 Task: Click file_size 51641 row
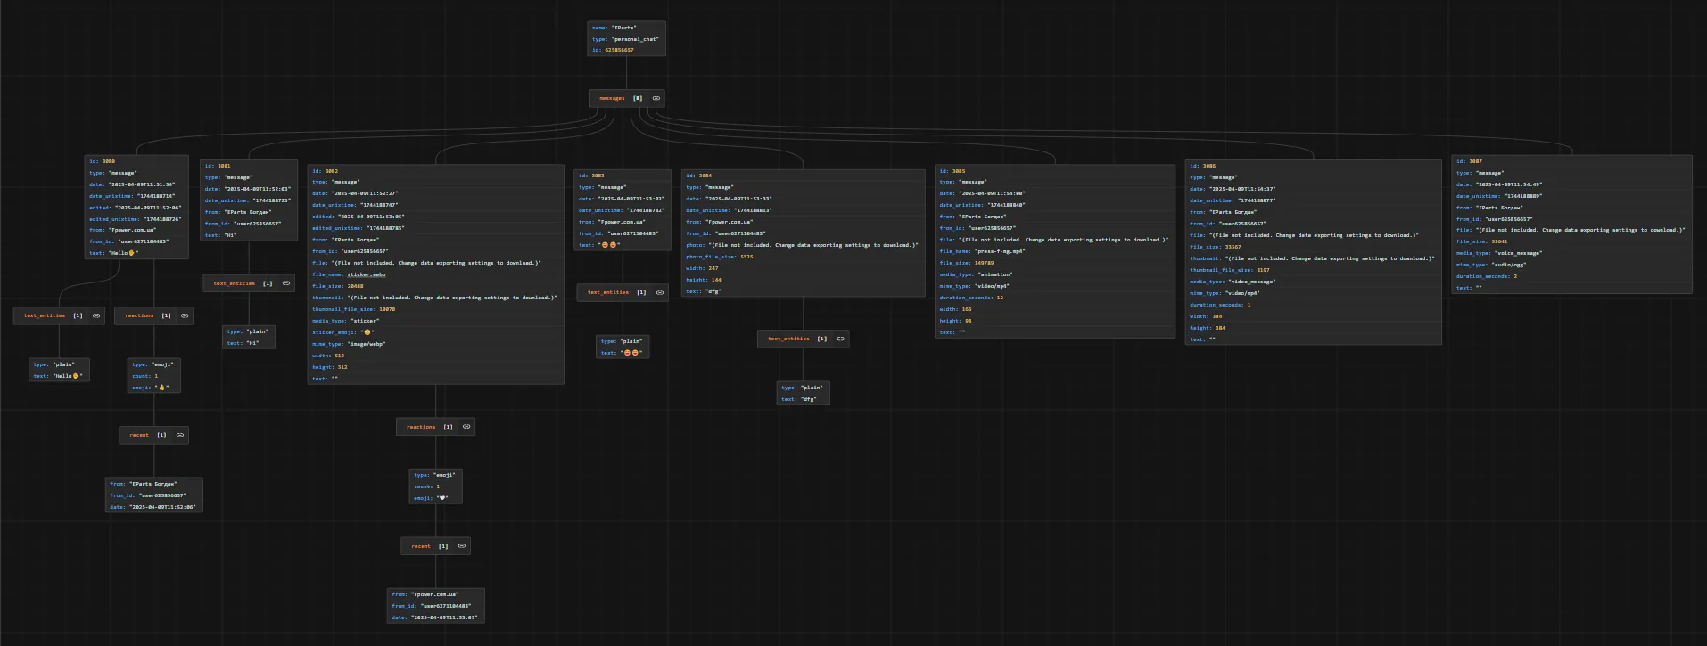(x=1481, y=241)
